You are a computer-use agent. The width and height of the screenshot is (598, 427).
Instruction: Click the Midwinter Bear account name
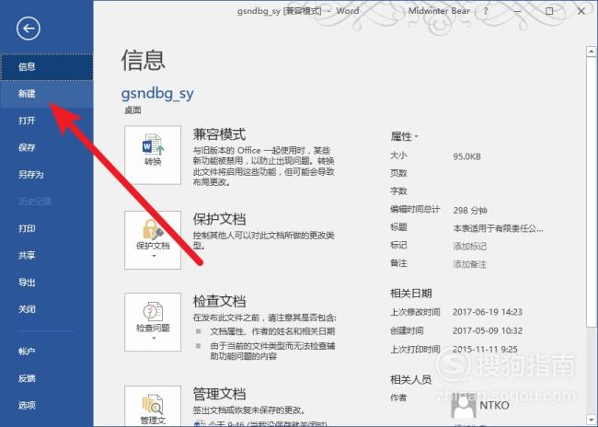tap(439, 11)
